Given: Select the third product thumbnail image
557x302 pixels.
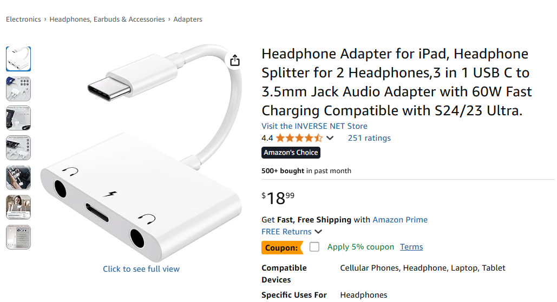Looking at the screenshot, I should coord(18,118).
